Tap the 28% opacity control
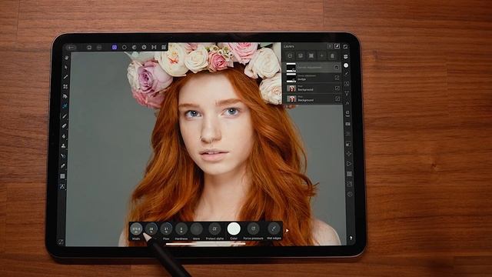Image resolution: width=492 pixels, height=277 pixels. (151, 229)
